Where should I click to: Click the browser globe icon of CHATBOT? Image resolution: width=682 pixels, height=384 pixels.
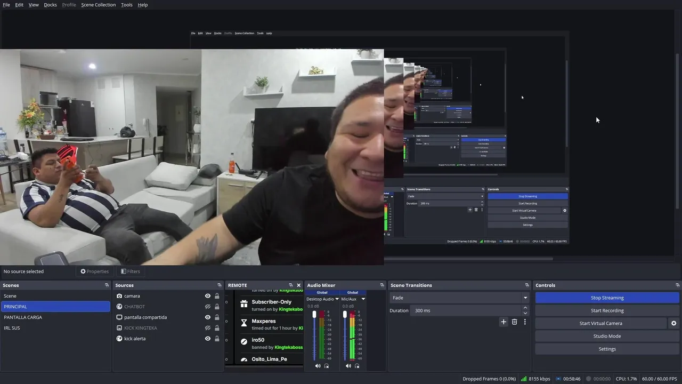[119, 307]
